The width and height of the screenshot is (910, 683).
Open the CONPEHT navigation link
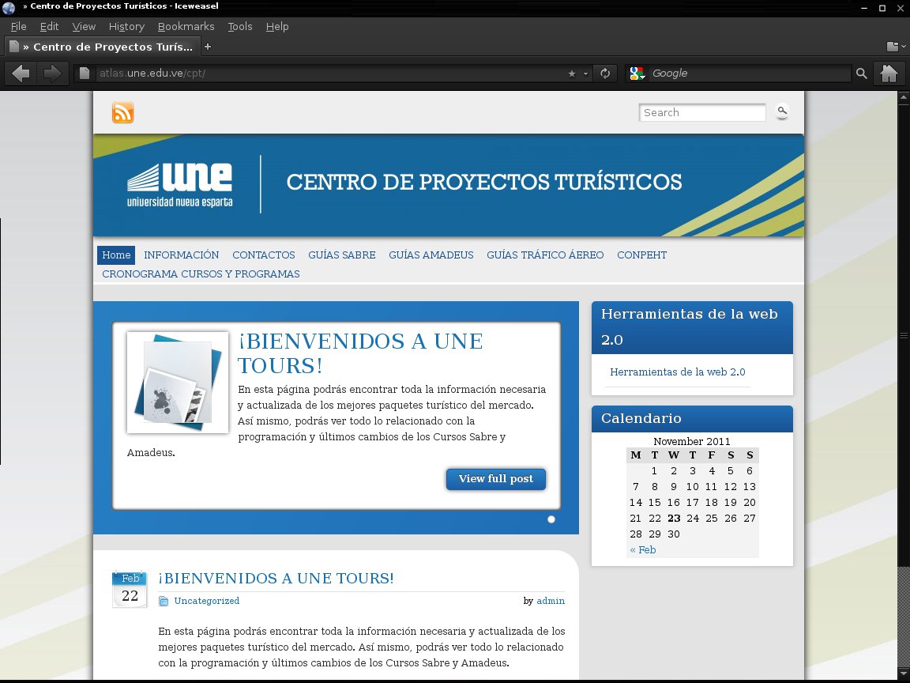[642, 255]
